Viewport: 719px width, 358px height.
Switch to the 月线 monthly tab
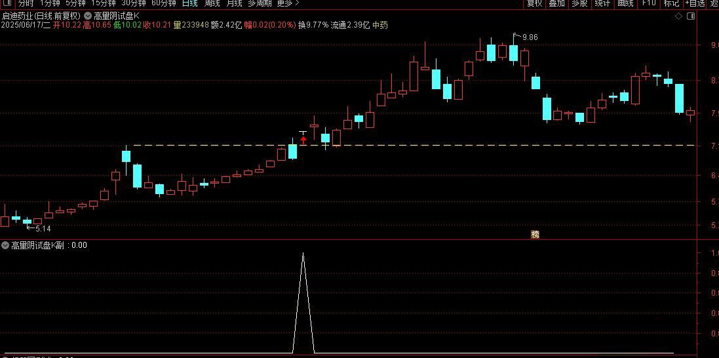(x=234, y=3)
